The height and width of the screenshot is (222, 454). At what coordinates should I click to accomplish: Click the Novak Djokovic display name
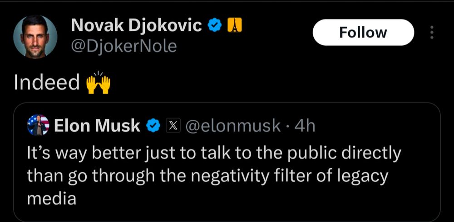point(136,26)
